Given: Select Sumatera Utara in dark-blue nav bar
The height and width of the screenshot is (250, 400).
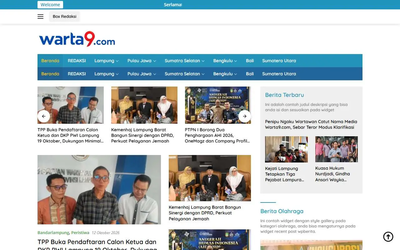Looking at the screenshot, I should tap(279, 74).
